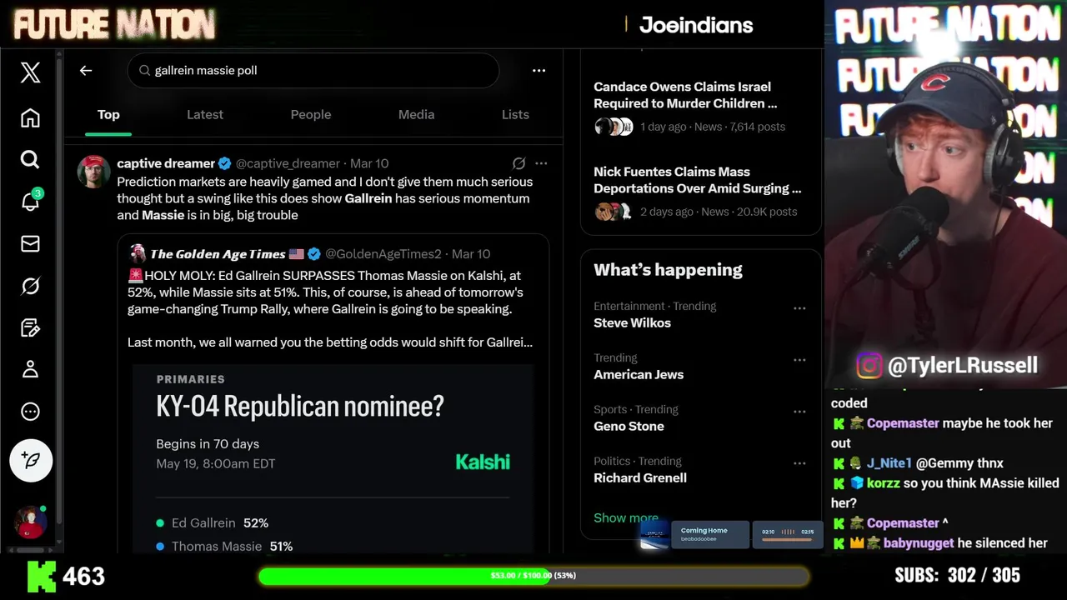Viewport: 1067px width, 600px height.
Task: Open More circle-dots icon in sidebar
Action: [30, 412]
